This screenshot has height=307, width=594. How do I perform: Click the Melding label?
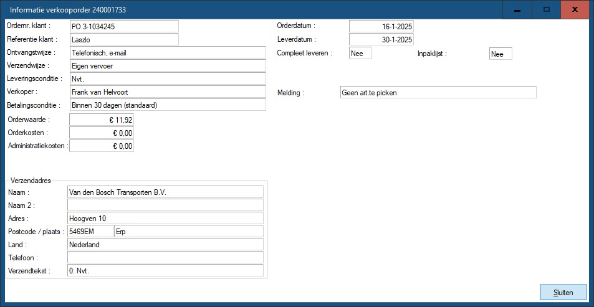290,92
